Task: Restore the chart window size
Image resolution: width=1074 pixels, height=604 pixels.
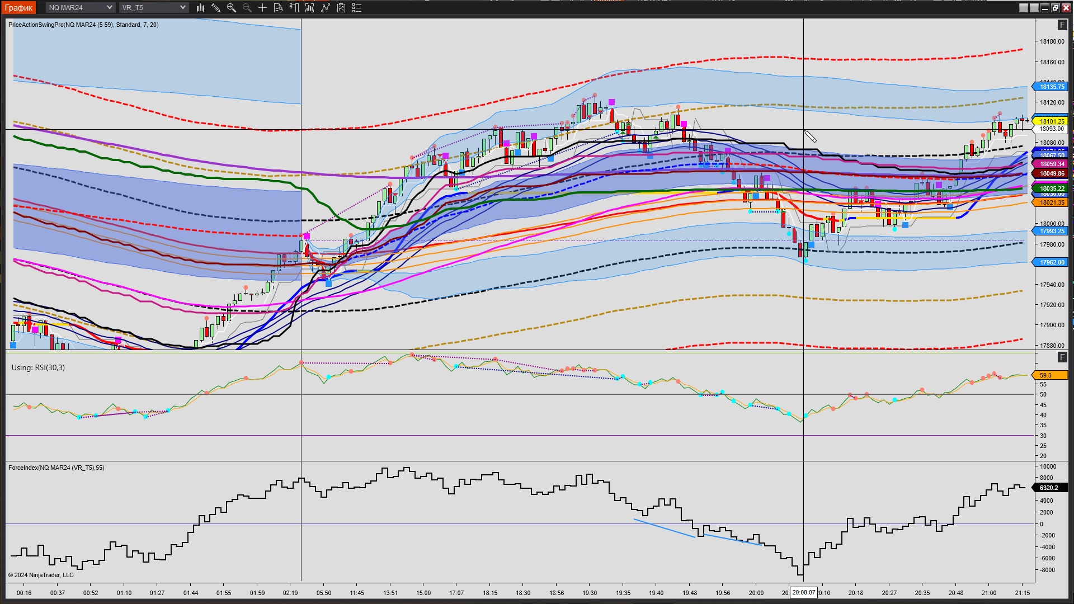Action: pos(1056,8)
